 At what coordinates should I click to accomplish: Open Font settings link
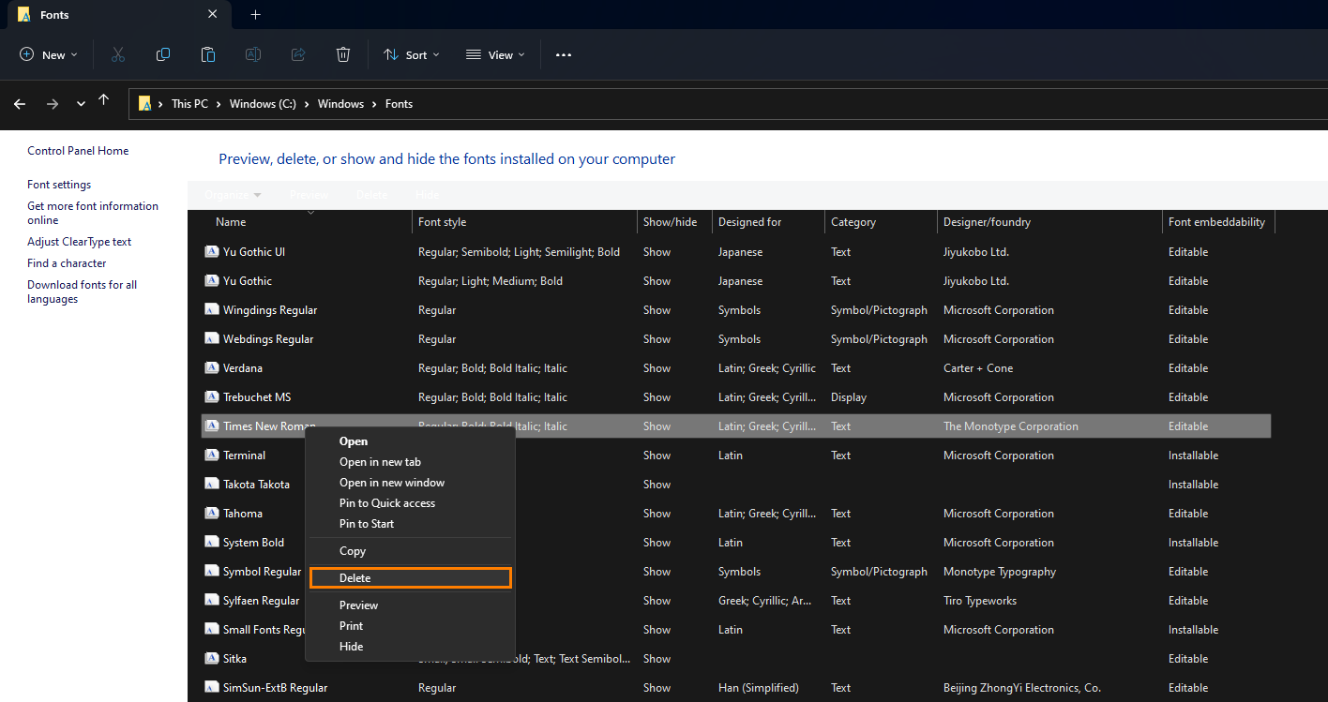pos(59,185)
